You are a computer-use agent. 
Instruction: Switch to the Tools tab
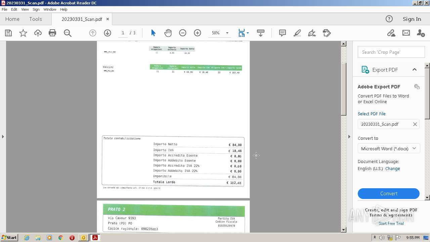pyautogui.click(x=36, y=19)
